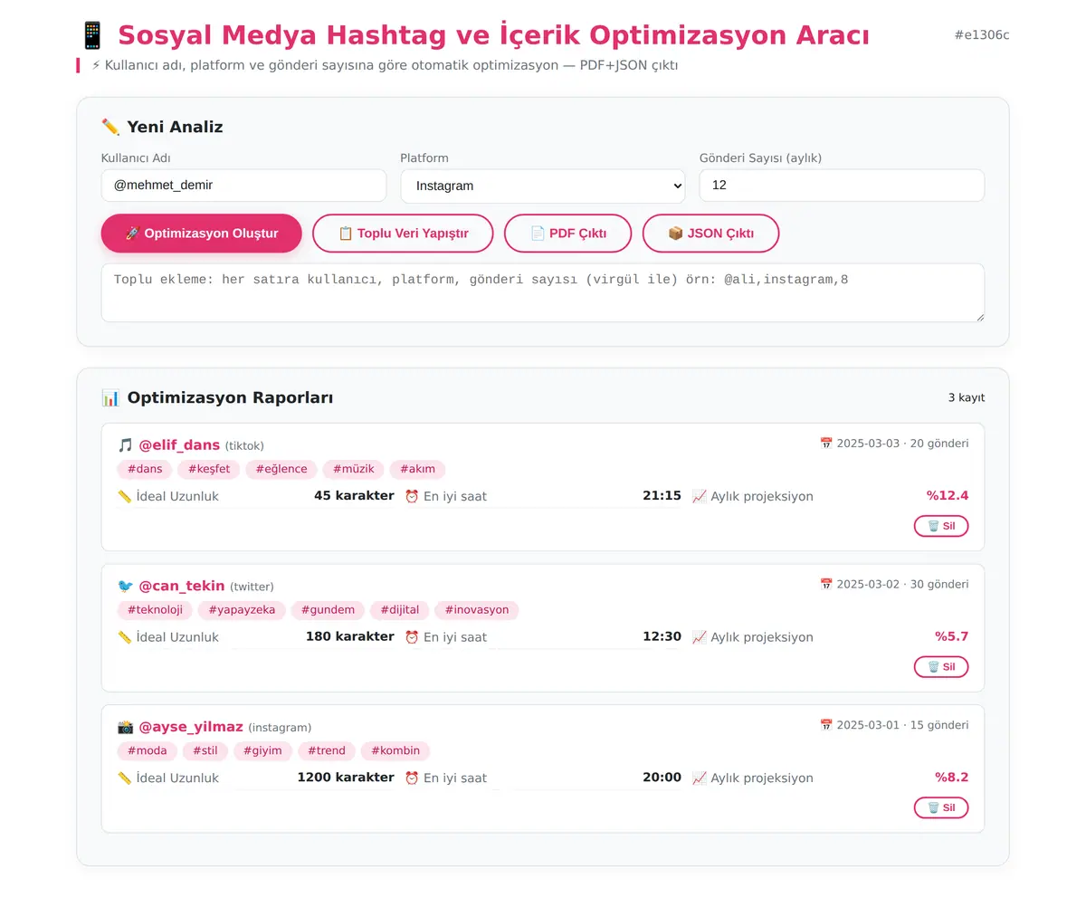
Task: Click the bird icon for @can_tekin
Action: tap(125, 586)
